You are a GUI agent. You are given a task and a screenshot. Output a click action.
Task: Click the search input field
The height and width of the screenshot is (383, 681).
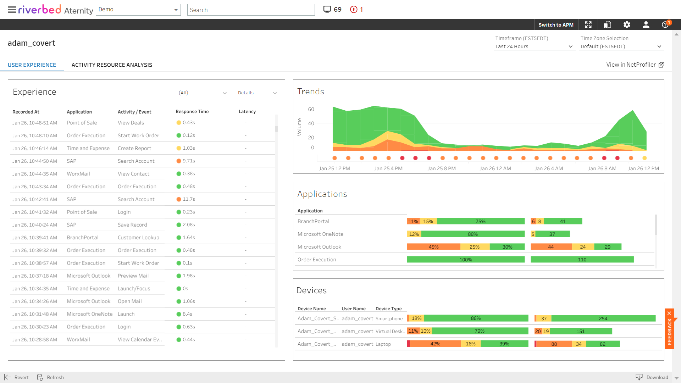pos(251,9)
